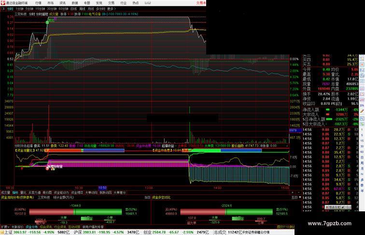Click the 上证 index in status bar
Image resolution: width=365 pixels, height=235 pixels.
coord(8,232)
